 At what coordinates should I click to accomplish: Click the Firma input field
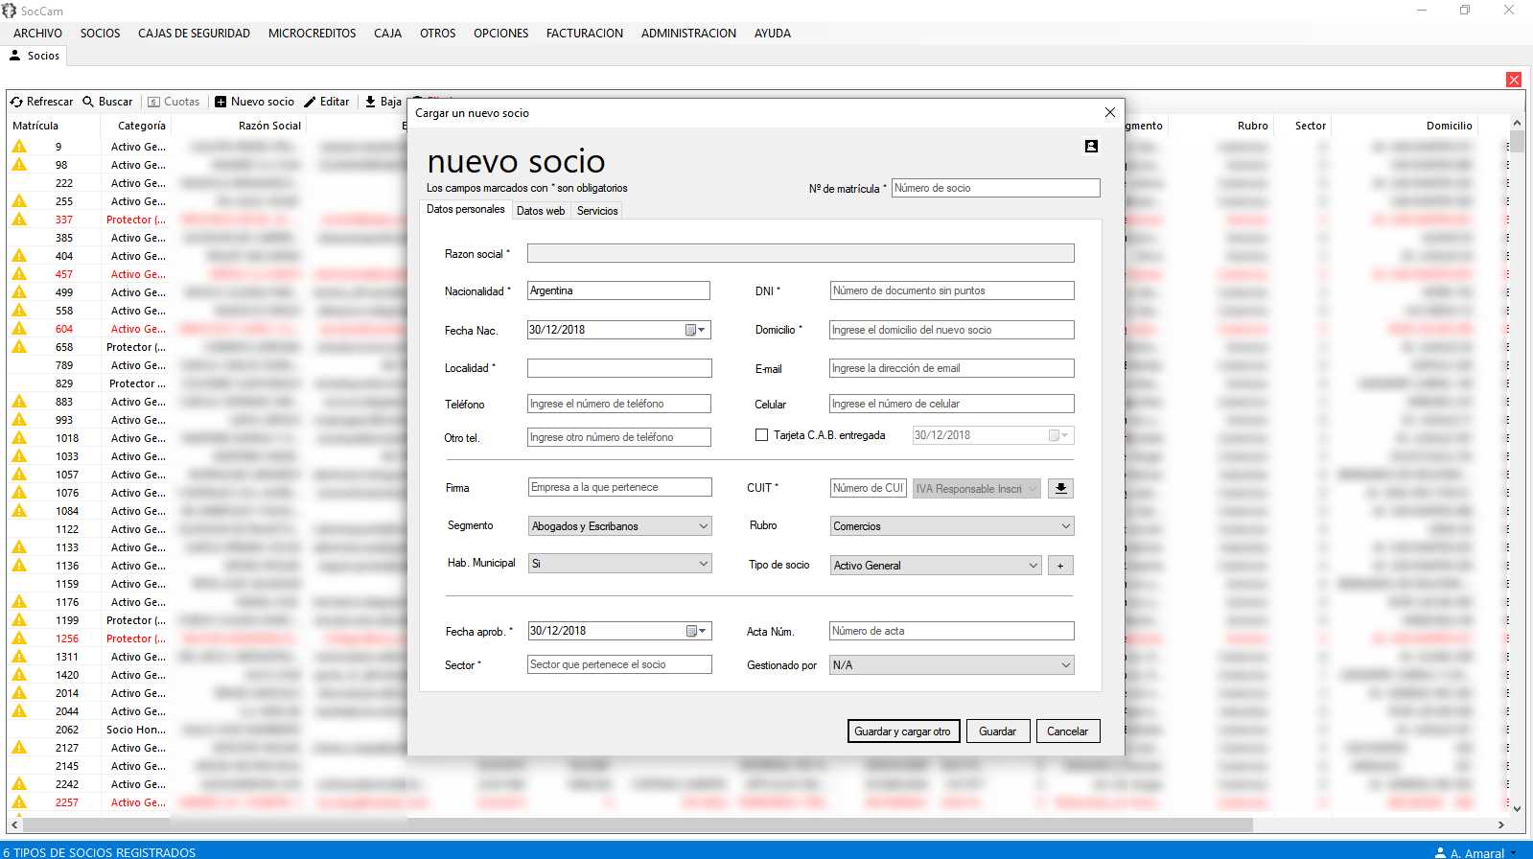pyautogui.click(x=620, y=487)
